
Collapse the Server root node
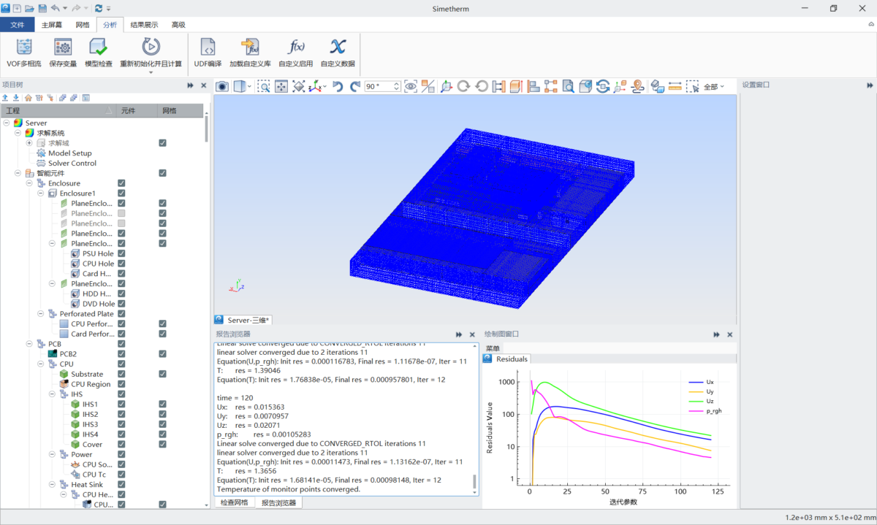pos(7,123)
